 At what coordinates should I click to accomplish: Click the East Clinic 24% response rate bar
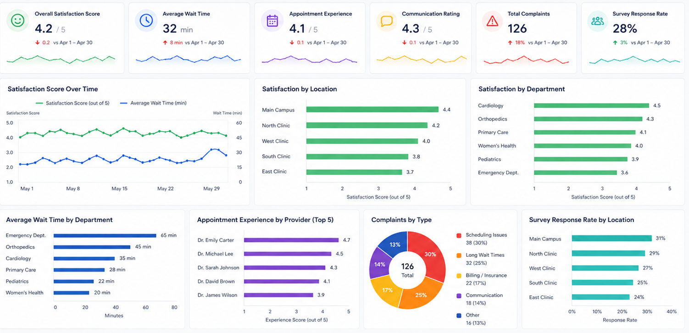pos(601,297)
